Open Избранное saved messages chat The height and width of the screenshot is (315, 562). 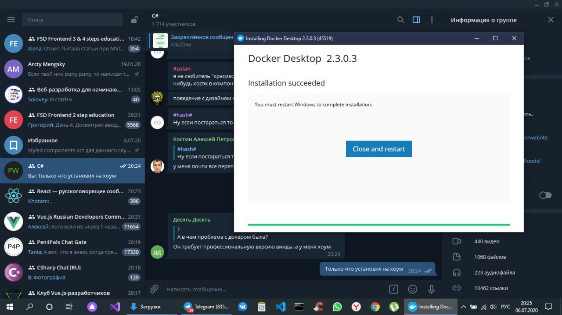72,145
